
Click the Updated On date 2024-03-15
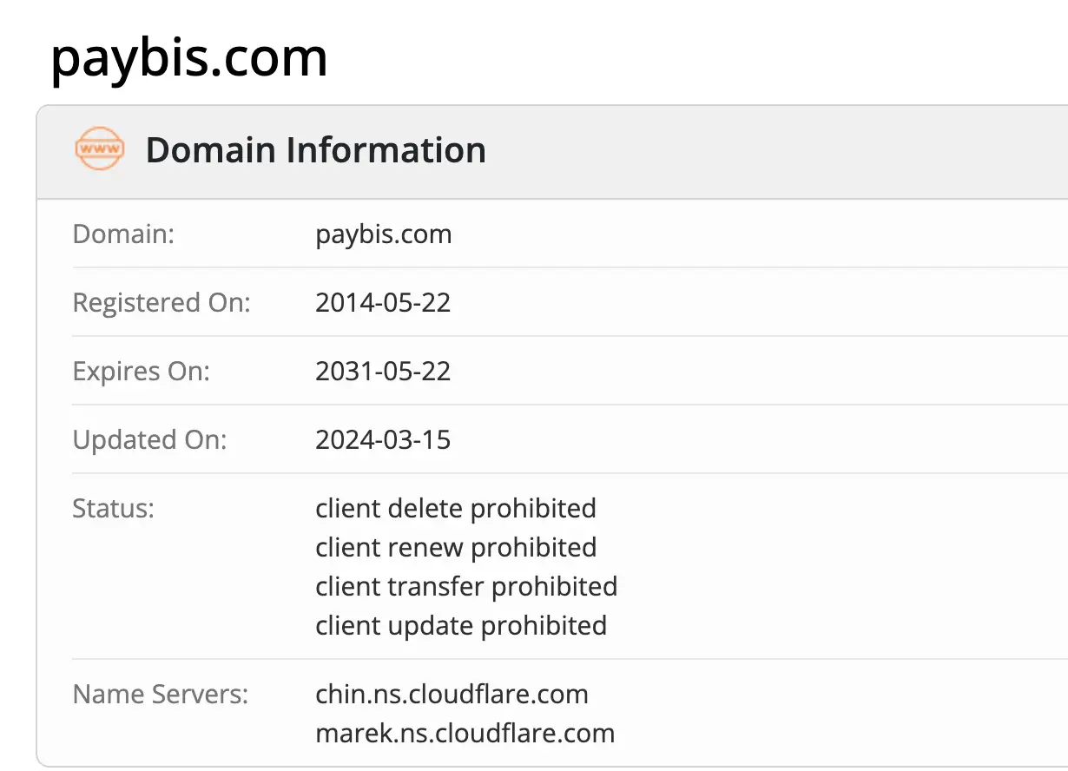click(383, 439)
